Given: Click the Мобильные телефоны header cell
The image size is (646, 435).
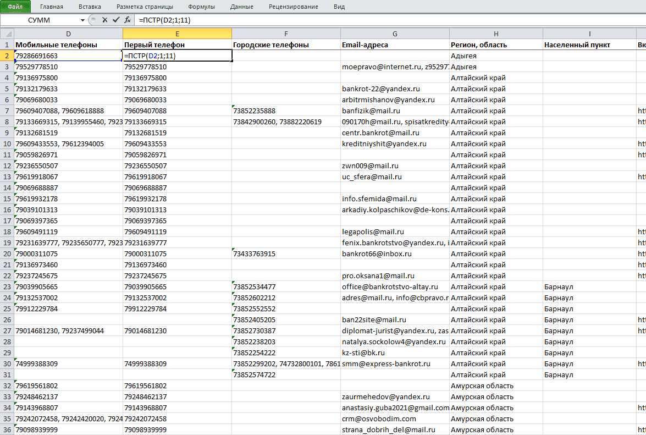Looking at the screenshot, I should pyautogui.click(x=68, y=45).
